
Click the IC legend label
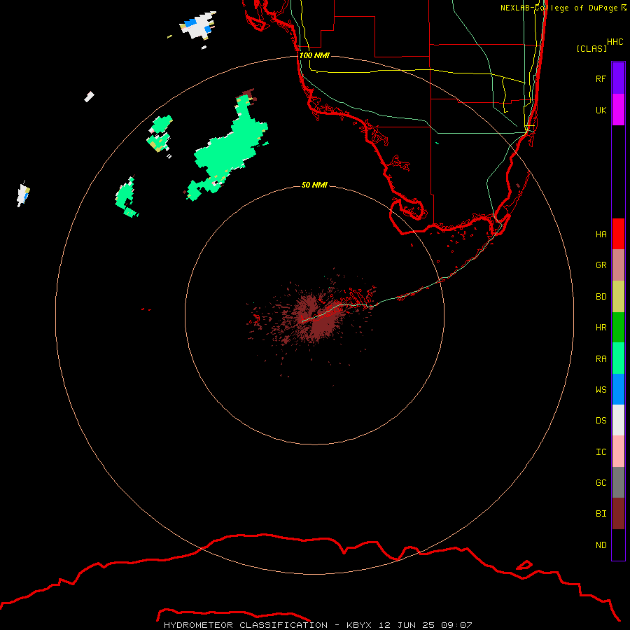pyautogui.click(x=601, y=452)
